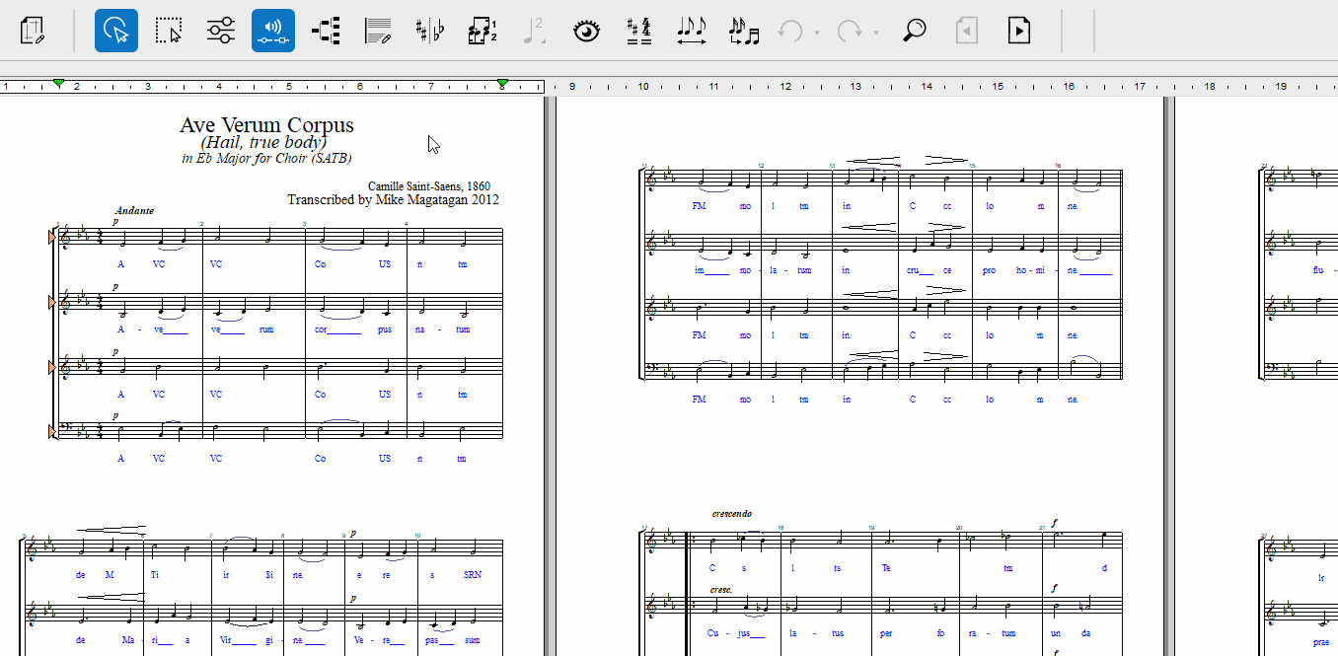This screenshot has height=656, width=1338.
Task: Expand the redo history dropdown arrow
Action: click(x=876, y=33)
